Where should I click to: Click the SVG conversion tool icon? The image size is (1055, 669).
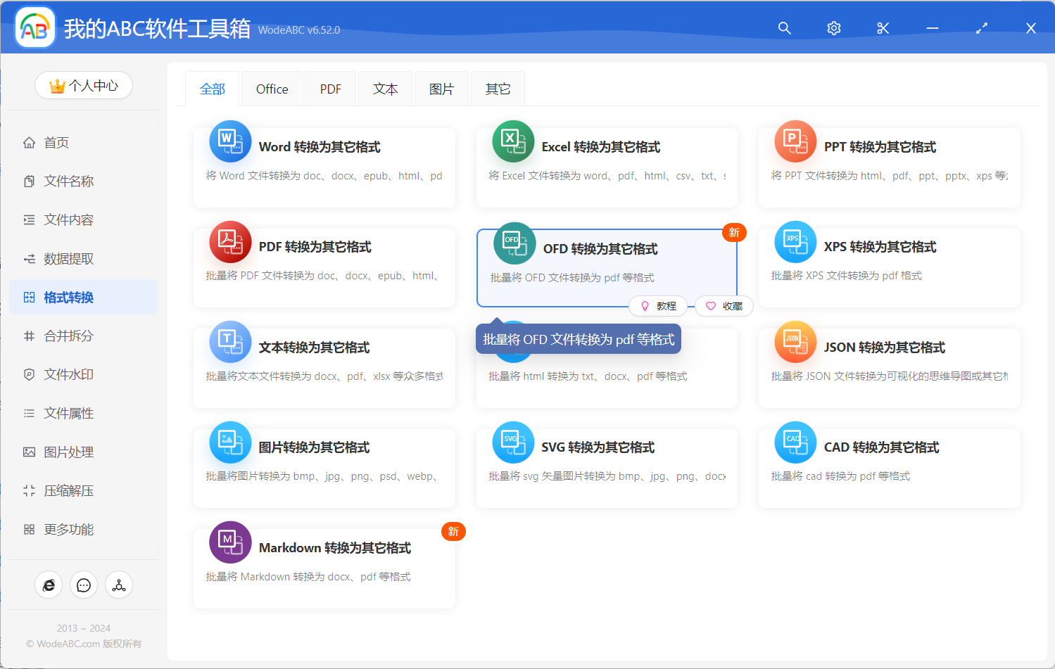513,442
